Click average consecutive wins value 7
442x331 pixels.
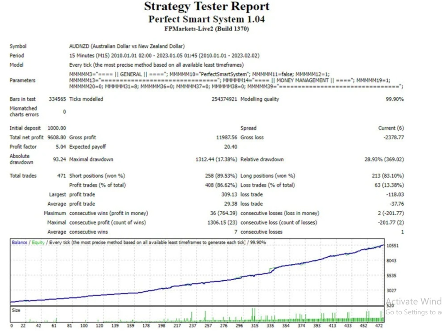click(x=236, y=232)
